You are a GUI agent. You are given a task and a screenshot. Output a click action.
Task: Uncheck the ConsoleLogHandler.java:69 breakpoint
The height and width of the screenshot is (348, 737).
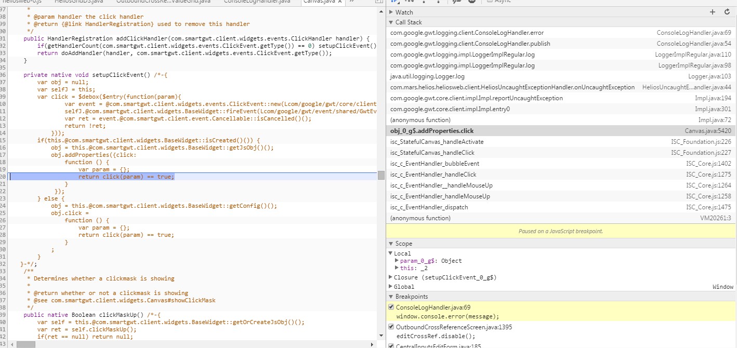tap(391, 307)
